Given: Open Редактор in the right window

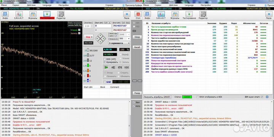Looking at the screenshot, I should 203,14.
